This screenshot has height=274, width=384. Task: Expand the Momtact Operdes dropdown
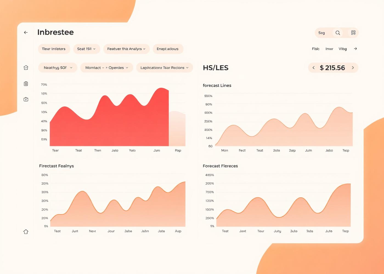click(x=107, y=68)
